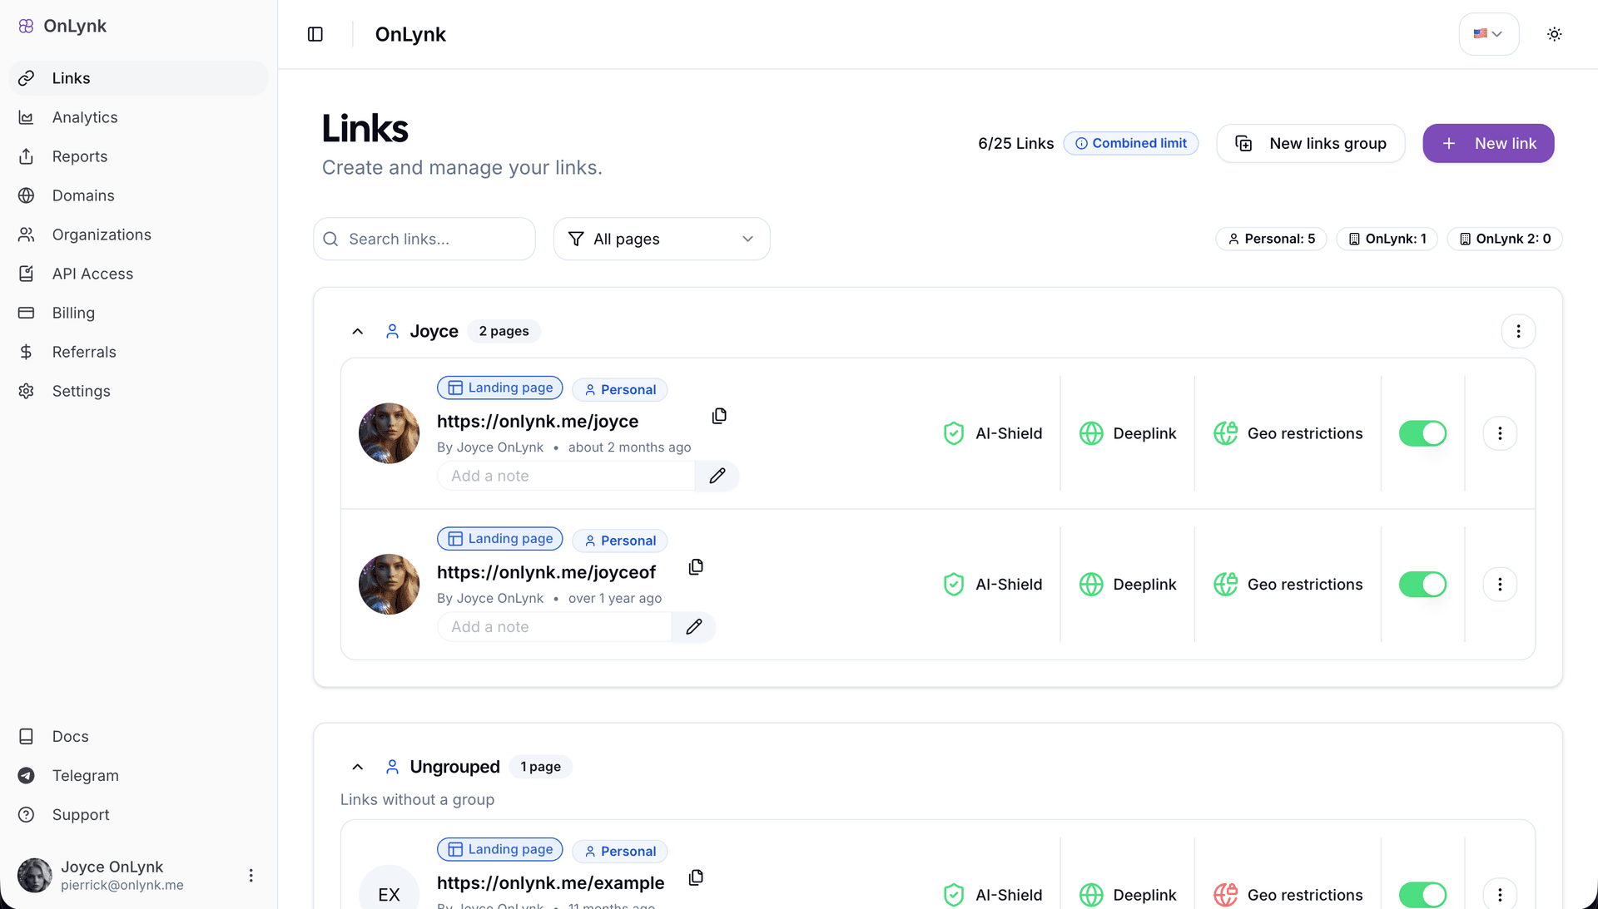Open Joyce OnLynk account options menu

click(x=251, y=875)
